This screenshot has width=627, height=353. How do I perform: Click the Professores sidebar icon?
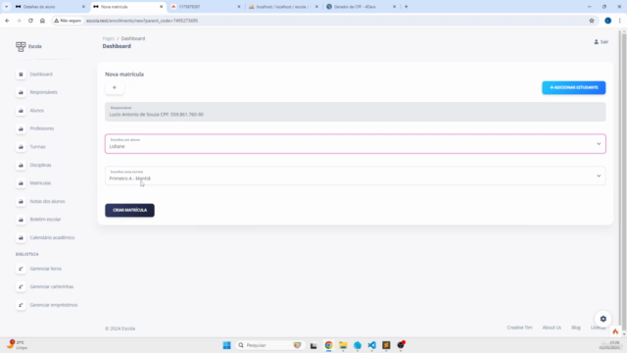(x=21, y=128)
